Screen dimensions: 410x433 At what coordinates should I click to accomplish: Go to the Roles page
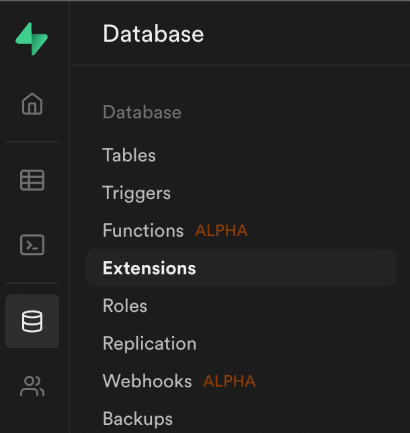click(x=125, y=306)
